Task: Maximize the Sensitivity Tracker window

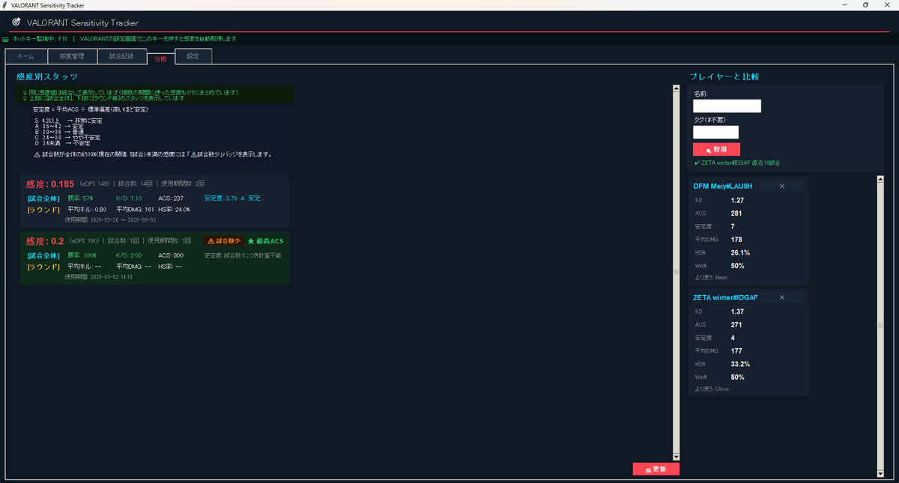Action: click(x=866, y=4)
